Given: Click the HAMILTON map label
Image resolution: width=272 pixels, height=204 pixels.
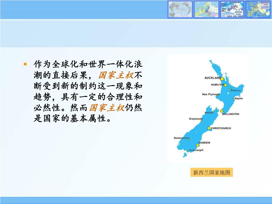Looking at the screenshot, I should (x=217, y=85).
